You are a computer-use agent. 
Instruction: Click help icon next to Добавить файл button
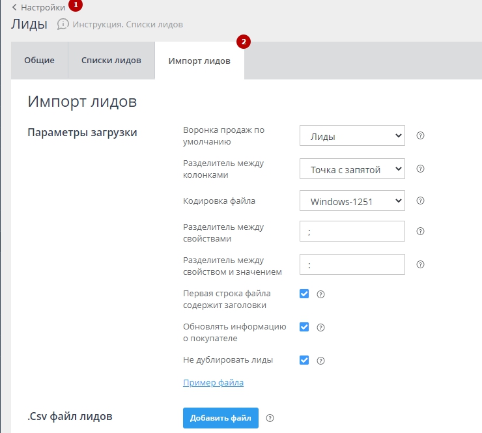tap(270, 418)
